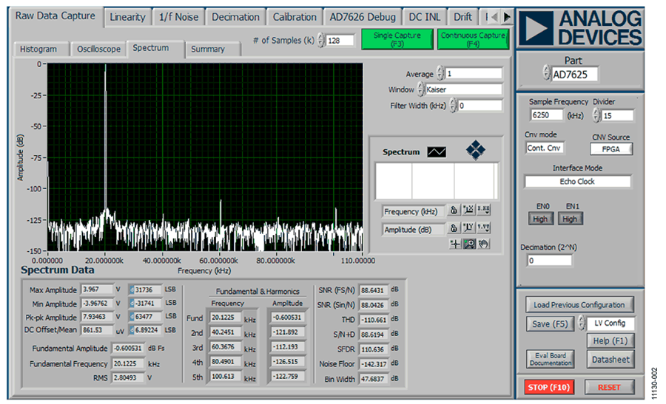Click the LV Config field
The image size is (666, 404).
coord(610,323)
